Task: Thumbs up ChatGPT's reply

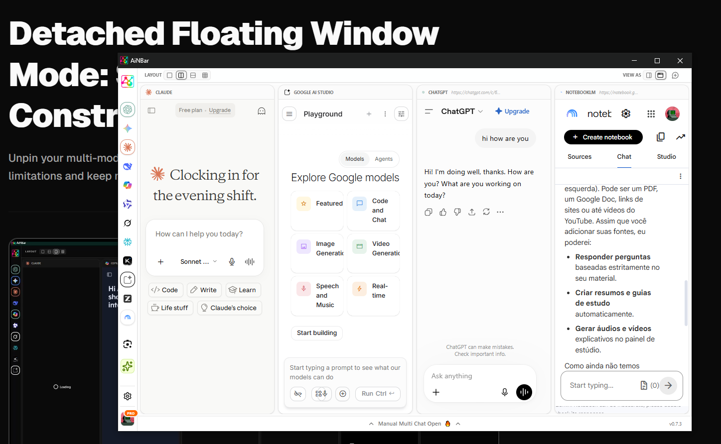Action: 443,212
